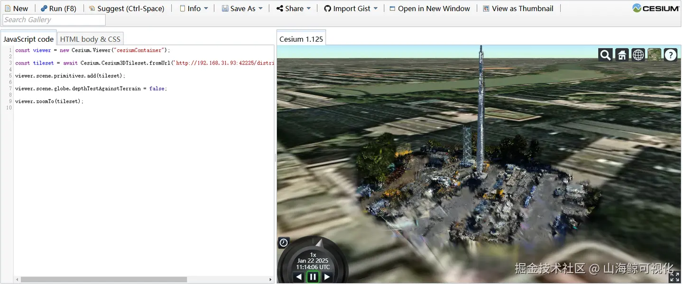Click the 1x speed indicator on the animation dial
683x284 pixels.
(313, 255)
